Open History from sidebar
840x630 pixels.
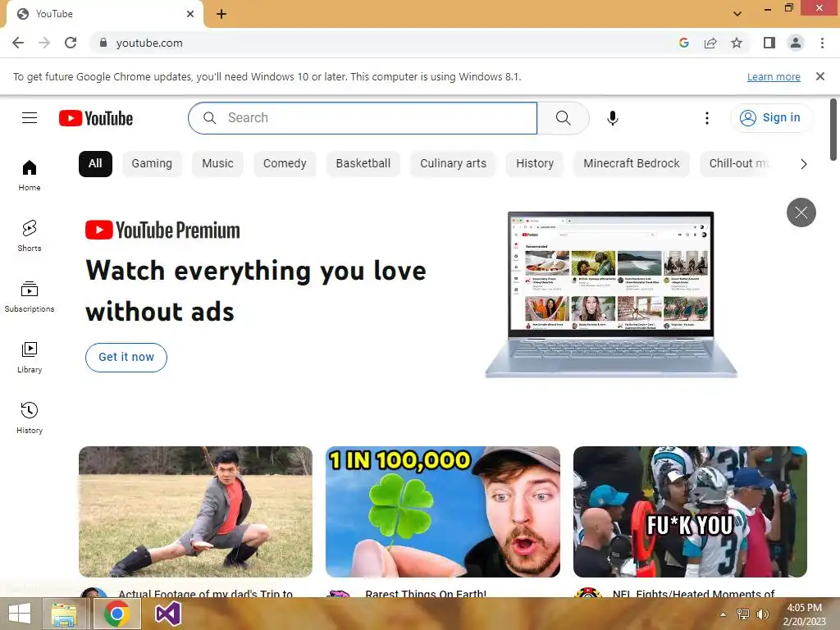click(30, 418)
